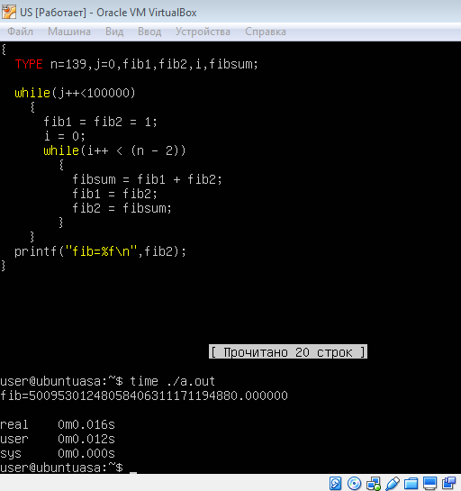Click the hard disk activity status icon
The height and width of the screenshot is (491, 461).
click(x=335, y=483)
